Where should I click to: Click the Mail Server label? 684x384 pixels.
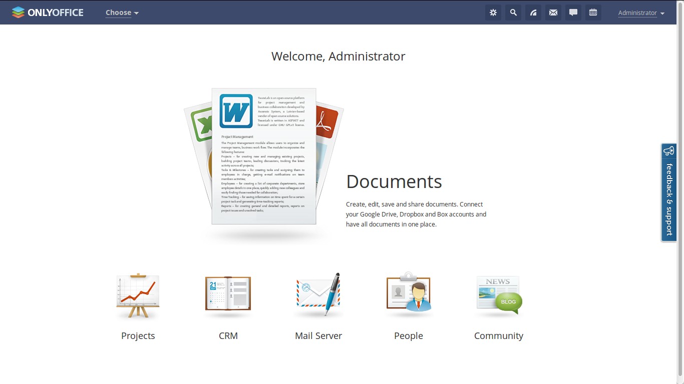pyautogui.click(x=318, y=336)
